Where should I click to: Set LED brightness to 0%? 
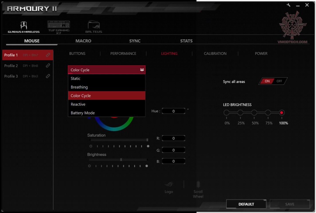[x=227, y=113]
